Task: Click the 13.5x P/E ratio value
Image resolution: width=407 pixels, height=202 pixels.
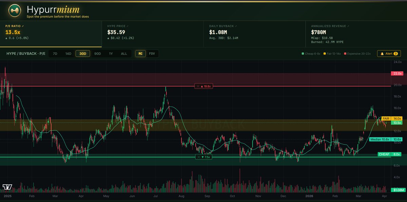Action: [x=13, y=32]
